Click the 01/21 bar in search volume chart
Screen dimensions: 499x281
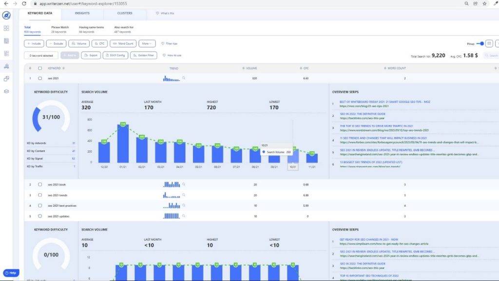tap(123, 143)
